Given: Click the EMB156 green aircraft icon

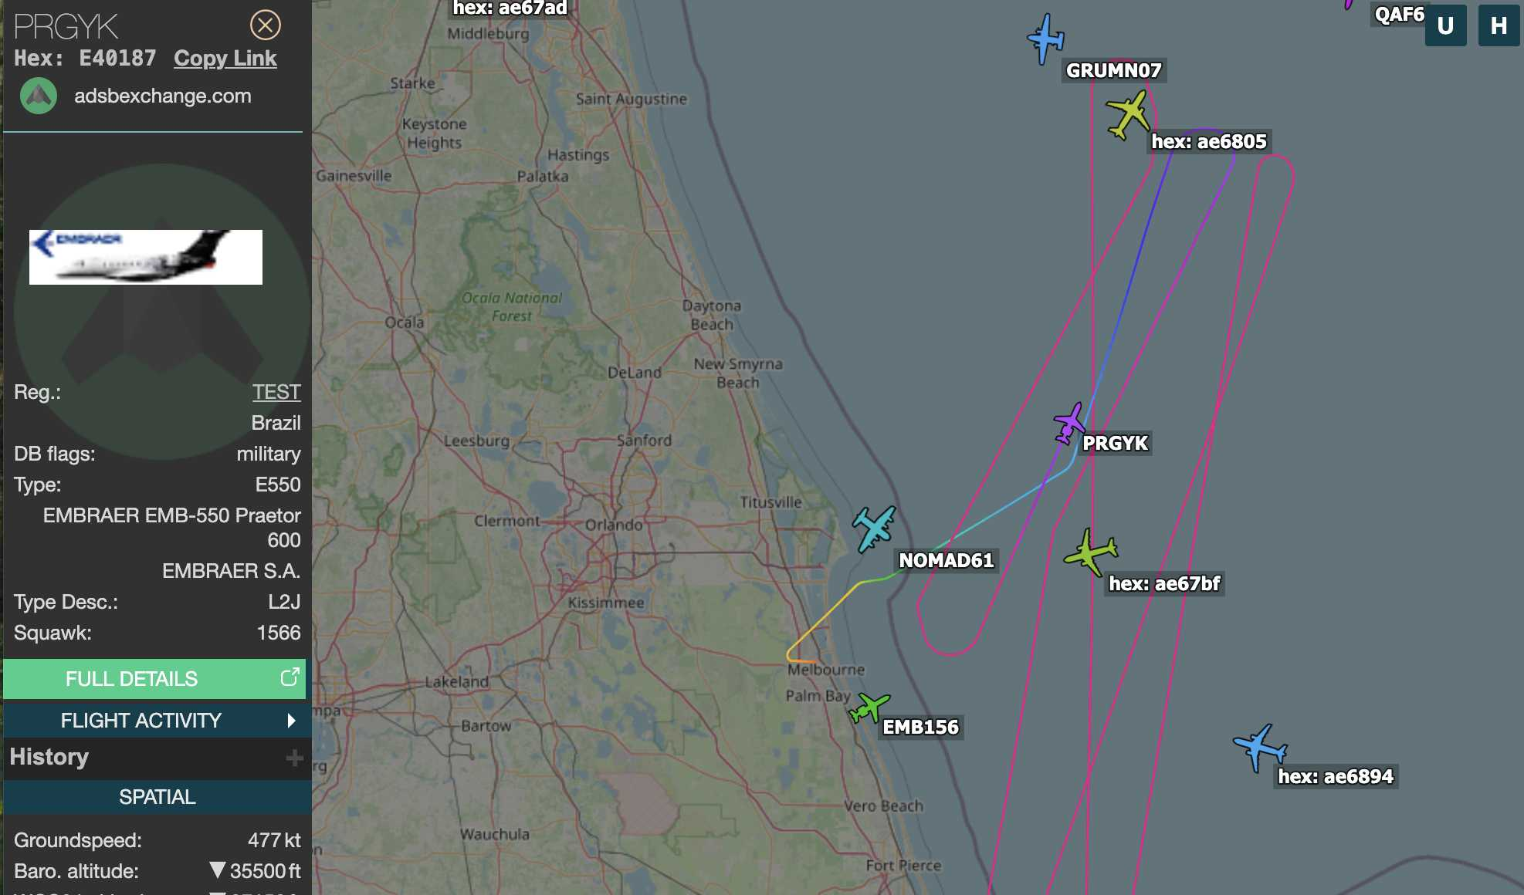Looking at the screenshot, I should pos(869,708).
